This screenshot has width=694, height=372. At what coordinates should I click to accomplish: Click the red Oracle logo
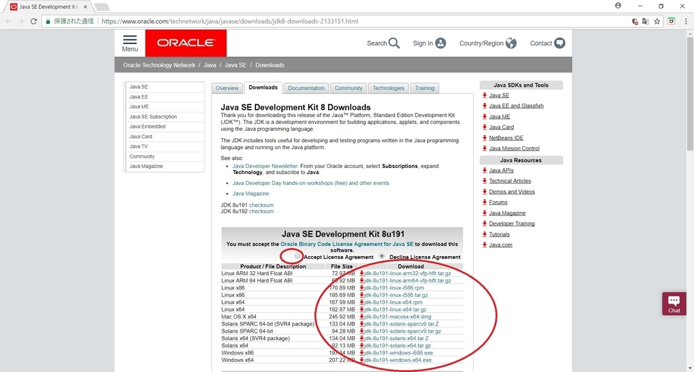click(x=186, y=43)
